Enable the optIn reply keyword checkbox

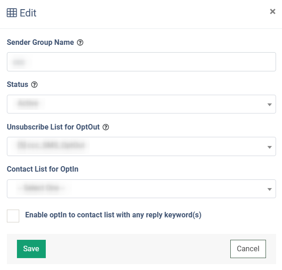[13, 216]
